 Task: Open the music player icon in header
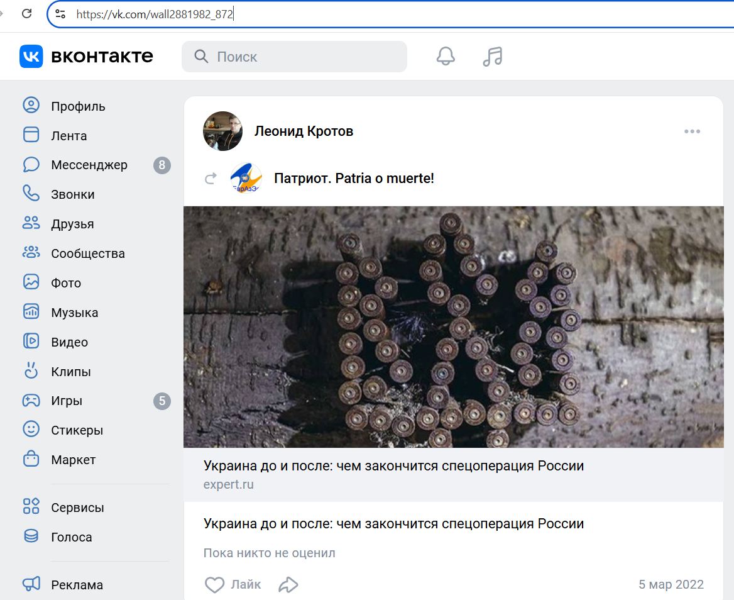tap(492, 56)
